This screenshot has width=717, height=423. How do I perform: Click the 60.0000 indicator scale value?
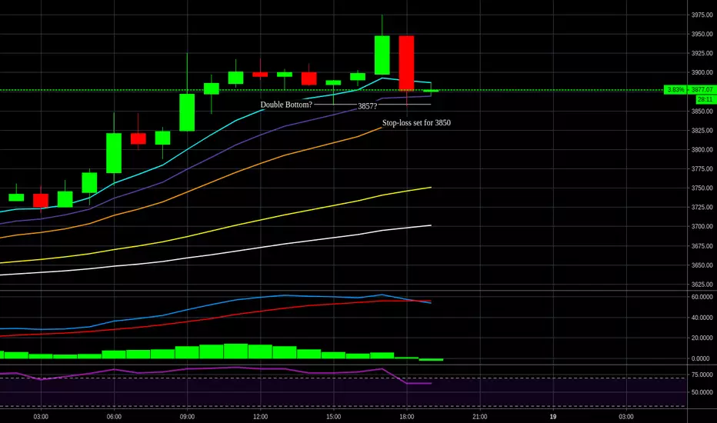pyautogui.click(x=702, y=297)
